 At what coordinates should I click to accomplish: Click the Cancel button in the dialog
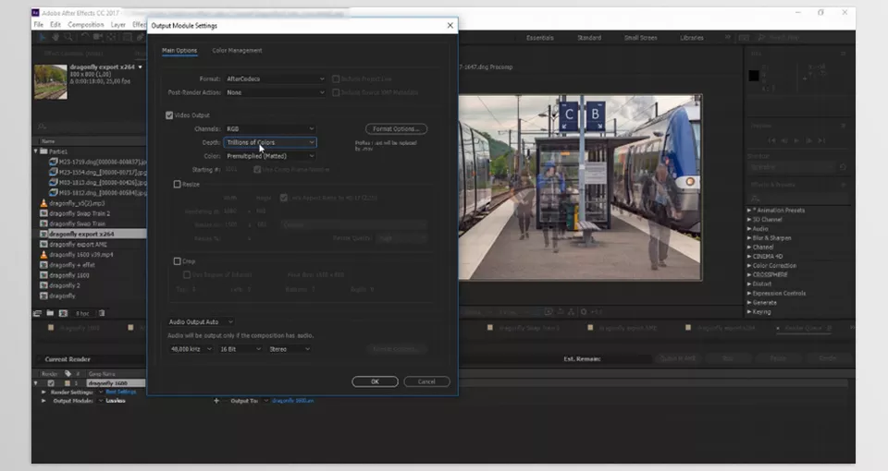(x=426, y=381)
